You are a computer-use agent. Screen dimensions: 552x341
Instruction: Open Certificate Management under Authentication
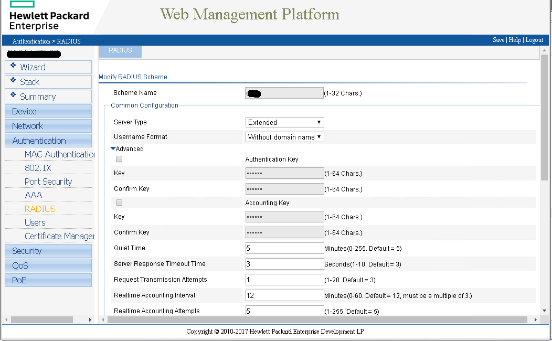(x=57, y=236)
